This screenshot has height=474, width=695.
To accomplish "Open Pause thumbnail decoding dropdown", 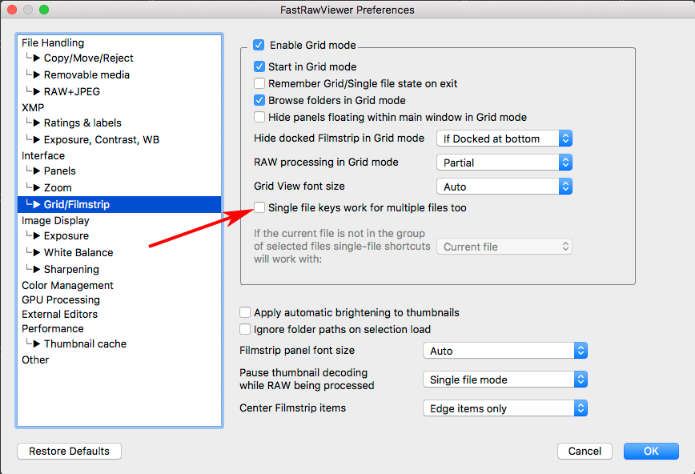I will 505,380.
